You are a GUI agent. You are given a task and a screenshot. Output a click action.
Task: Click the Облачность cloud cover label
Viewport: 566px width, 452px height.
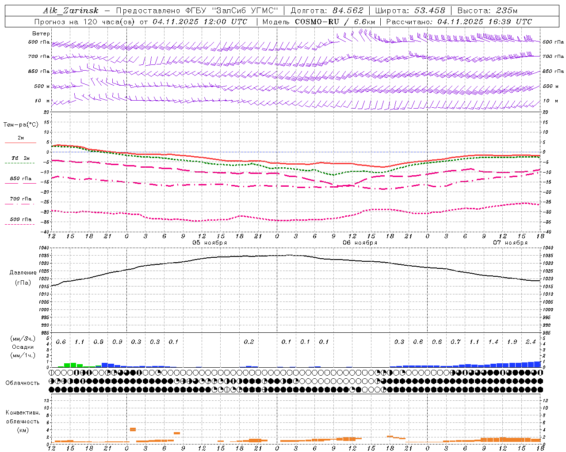pyautogui.click(x=23, y=383)
